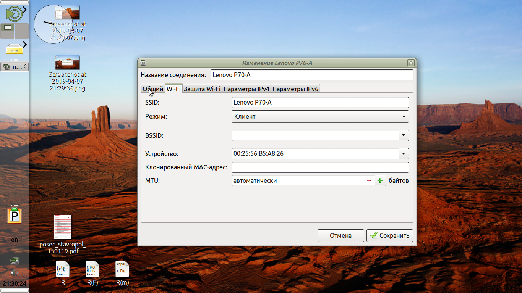The width and height of the screenshot is (522, 293).
Task: Select the R(m) text file on the desktop
Action: tap(122, 269)
